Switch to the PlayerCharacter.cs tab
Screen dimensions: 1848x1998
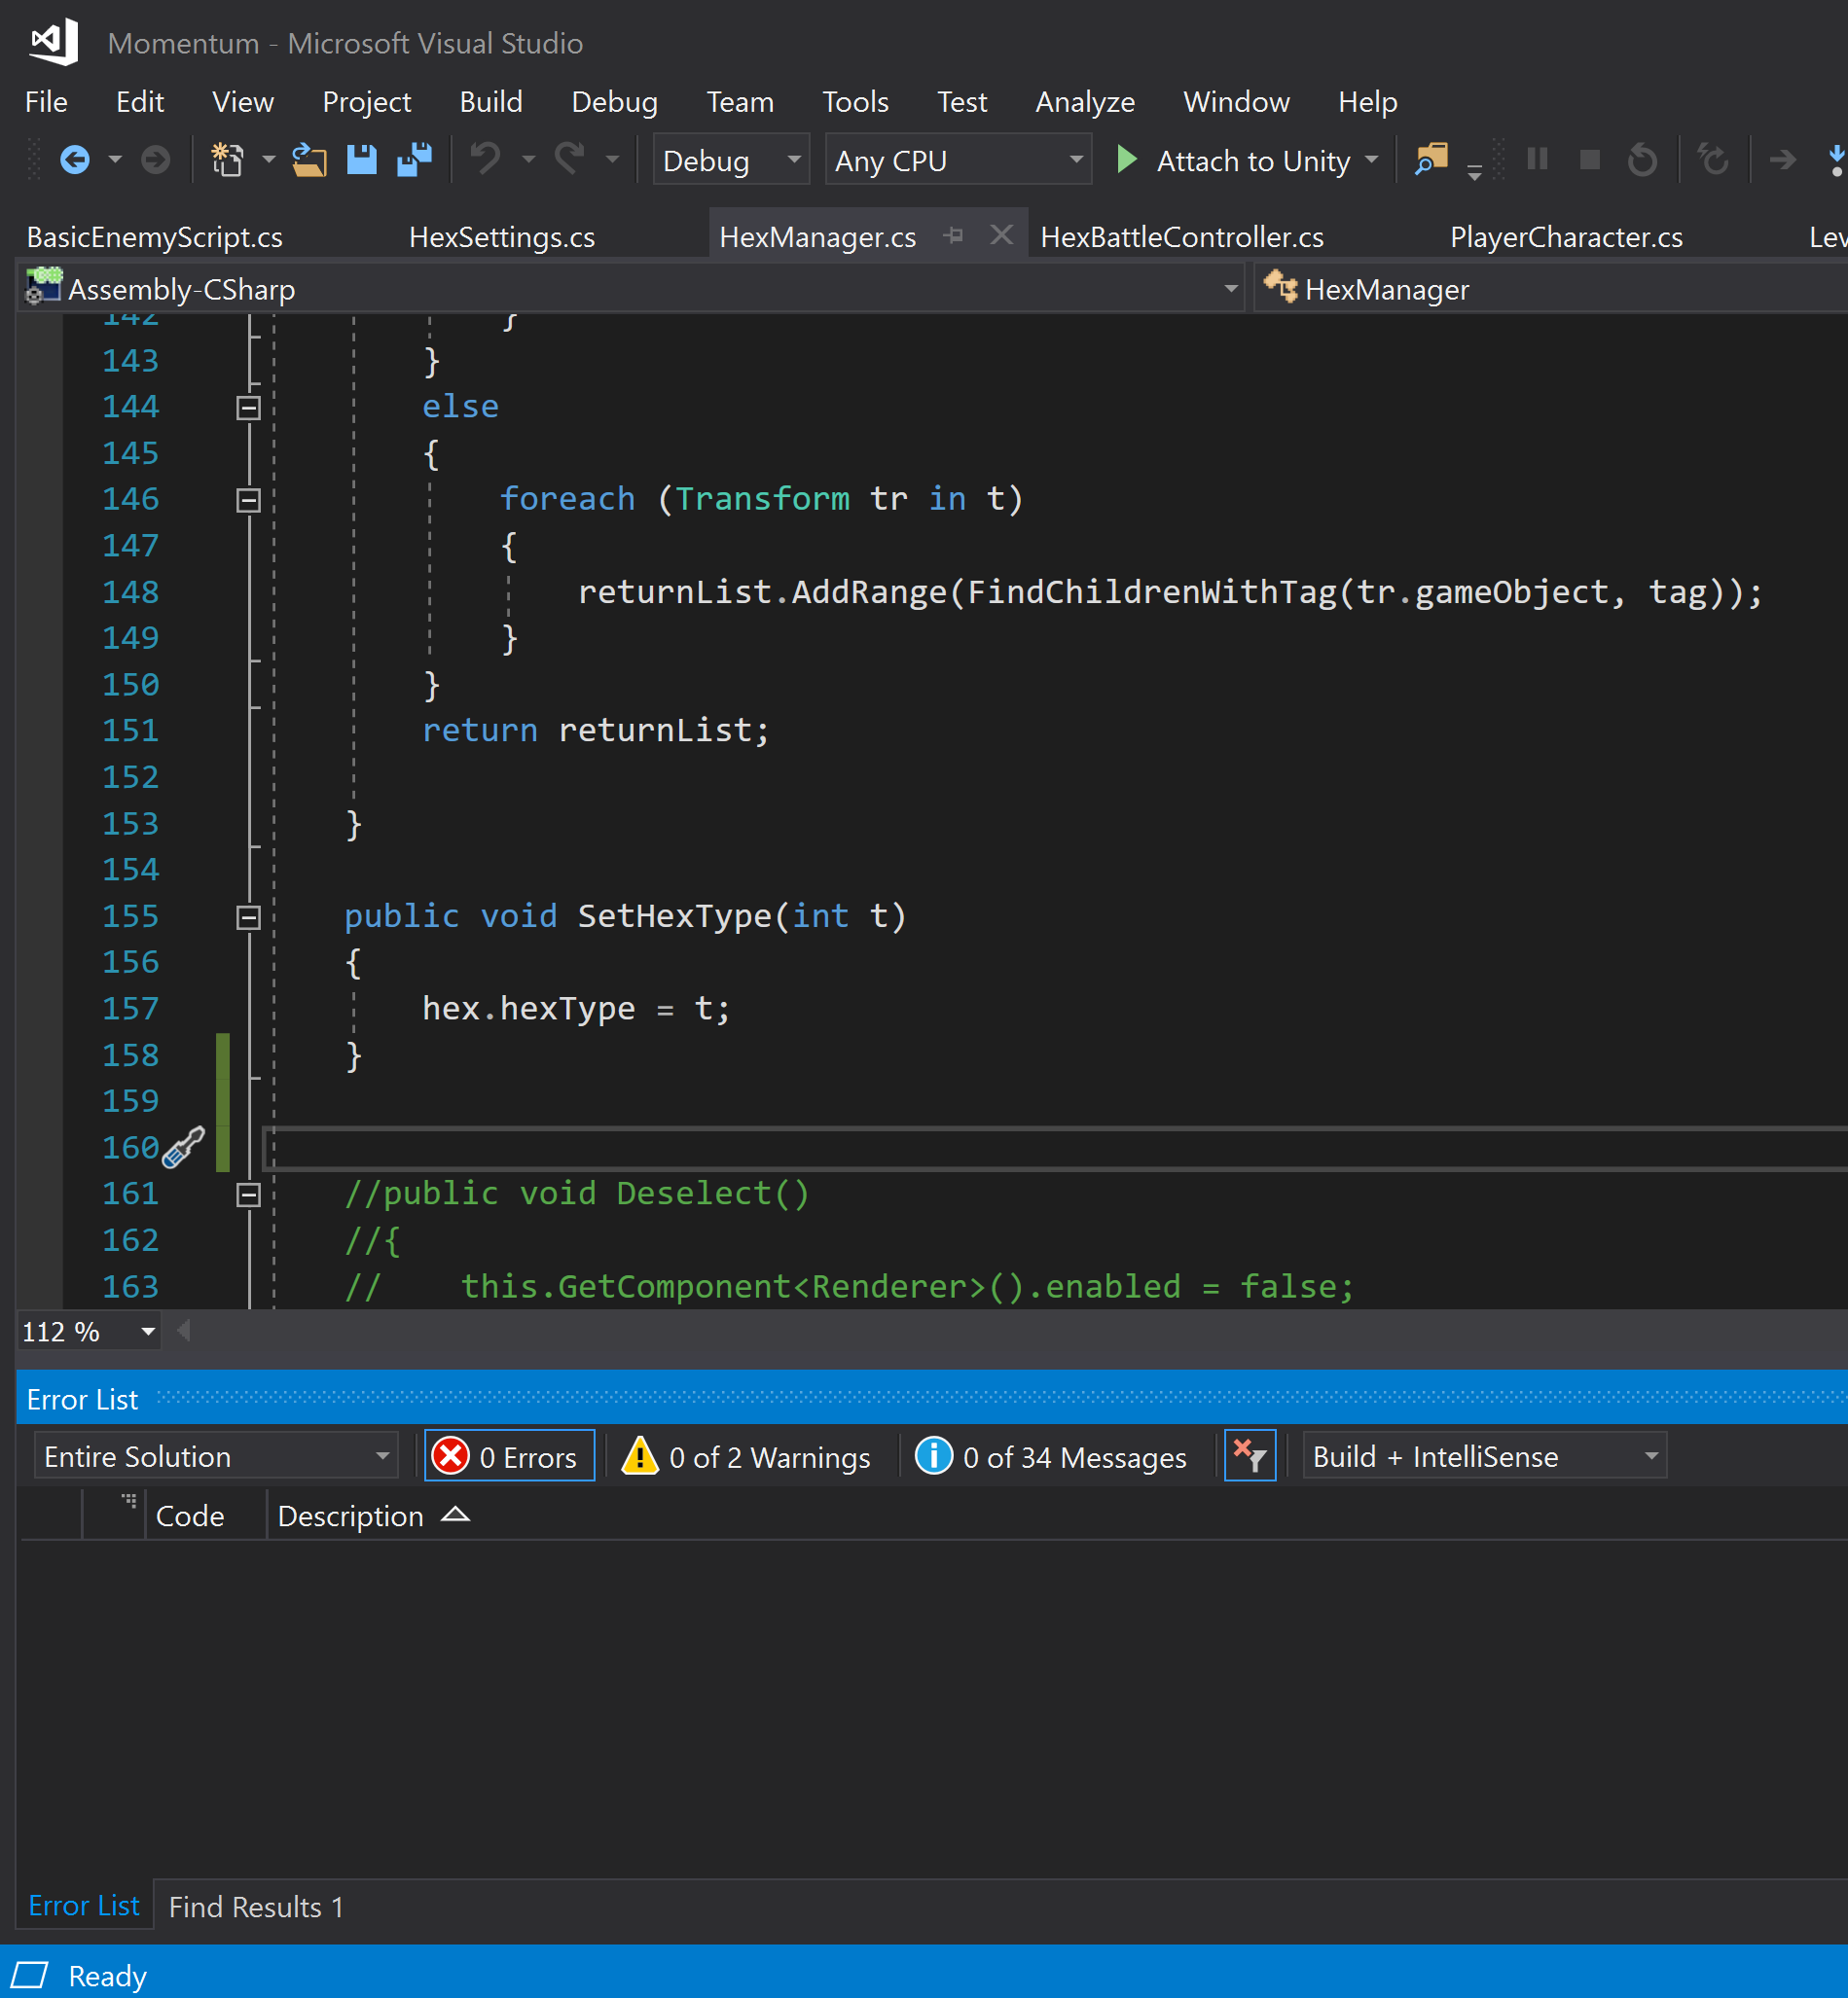click(1565, 237)
